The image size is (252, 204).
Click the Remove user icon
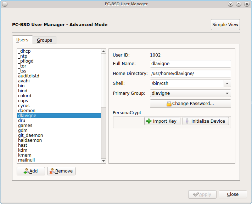(52, 171)
